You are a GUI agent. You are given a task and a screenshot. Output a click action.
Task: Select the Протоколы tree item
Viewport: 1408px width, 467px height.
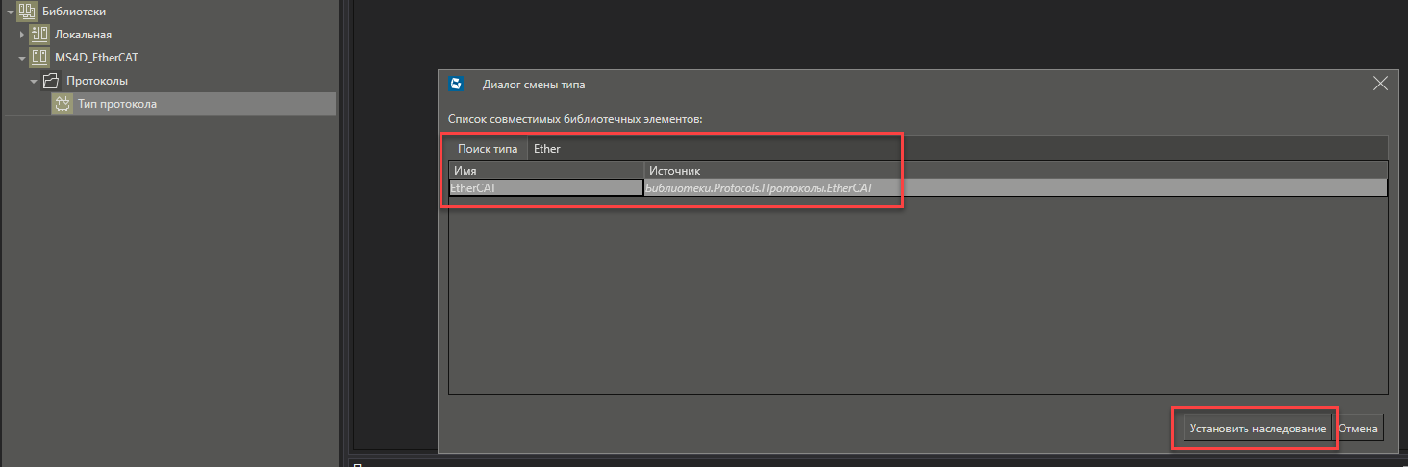97,81
